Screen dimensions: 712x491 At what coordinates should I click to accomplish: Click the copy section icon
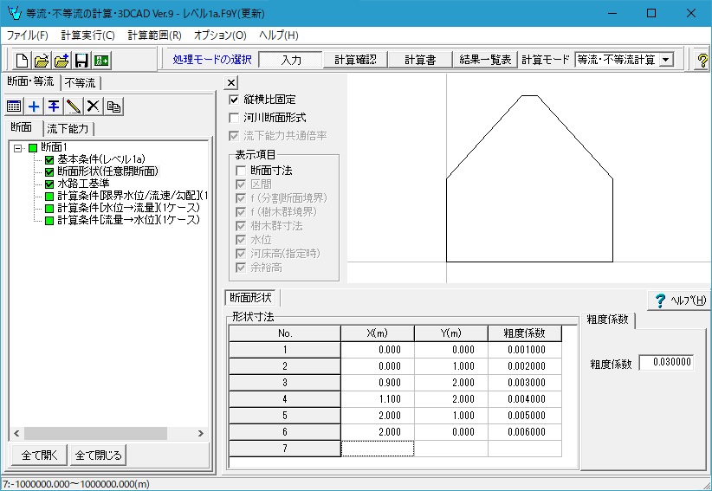point(113,107)
